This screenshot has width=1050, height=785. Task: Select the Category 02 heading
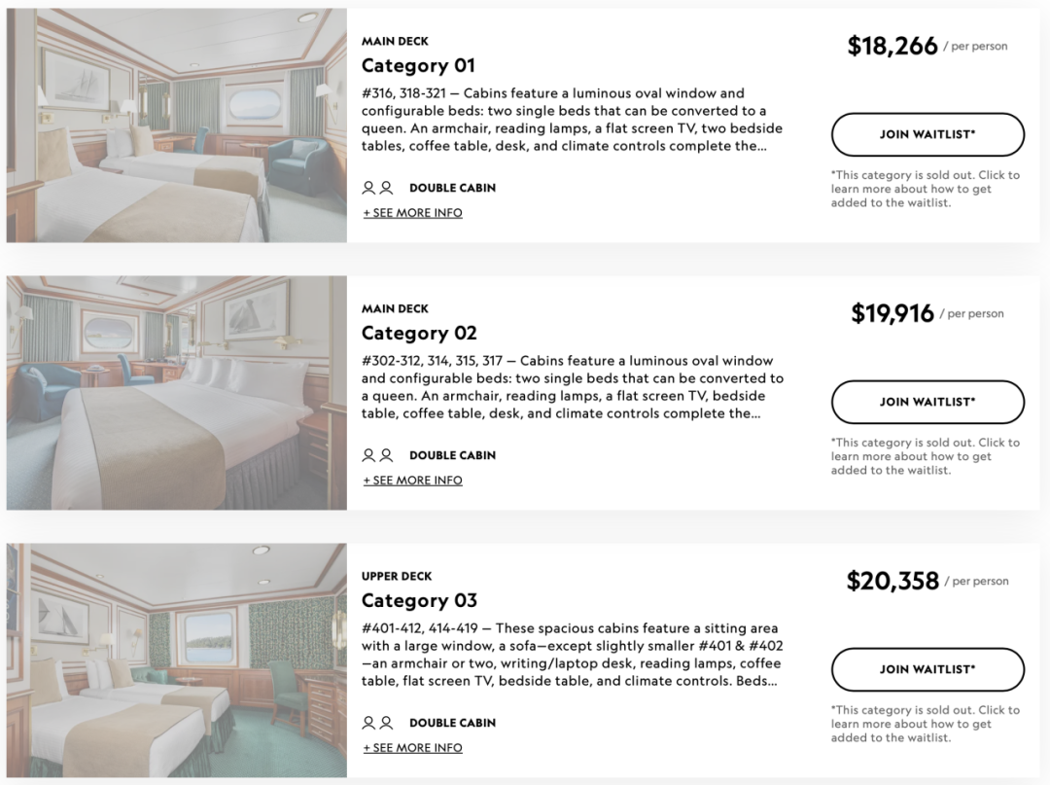click(x=419, y=333)
